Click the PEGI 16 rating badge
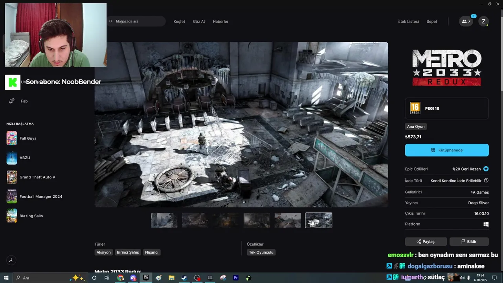The width and height of the screenshot is (503, 283). click(x=415, y=108)
